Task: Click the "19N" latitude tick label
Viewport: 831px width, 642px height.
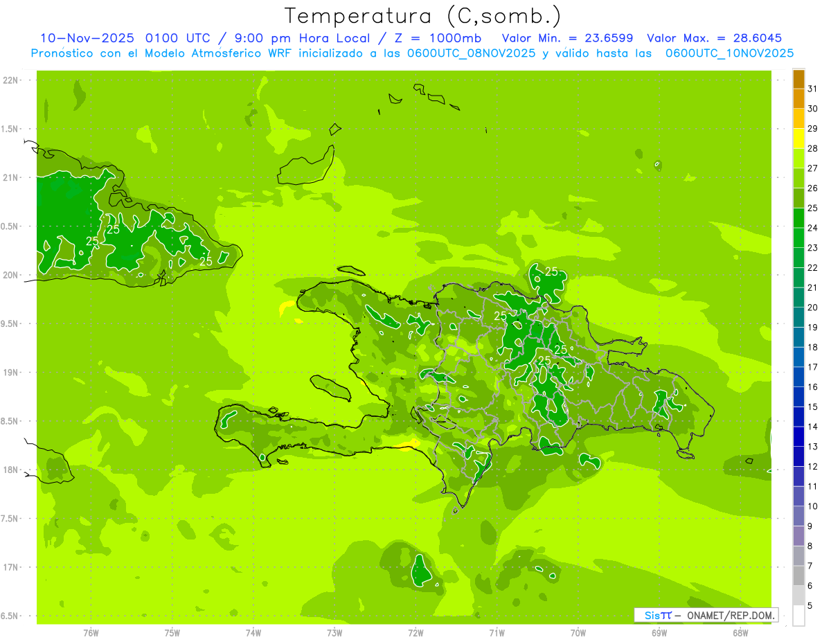Action: click(x=12, y=373)
